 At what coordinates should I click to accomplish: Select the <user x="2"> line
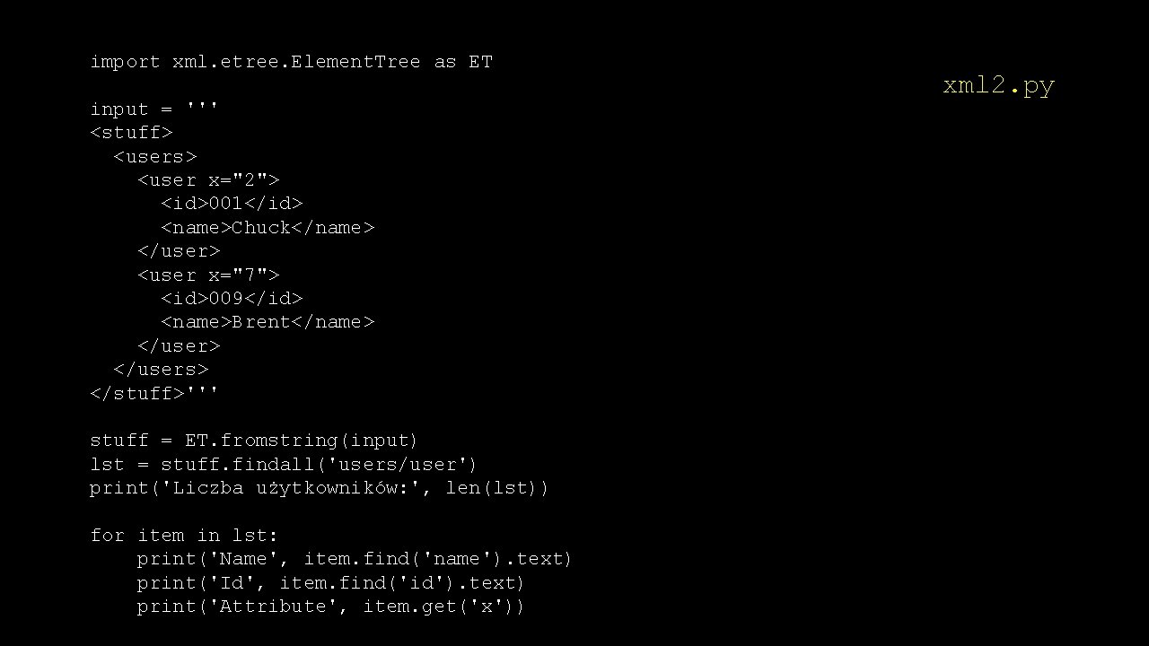208,180
